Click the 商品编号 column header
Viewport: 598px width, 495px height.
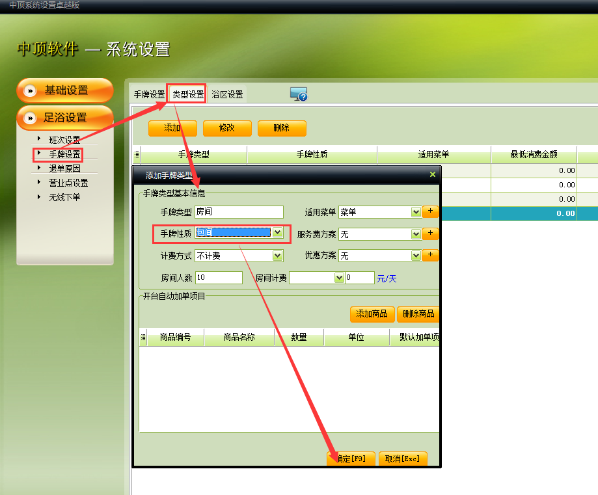pyautogui.click(x=176, y=337)
